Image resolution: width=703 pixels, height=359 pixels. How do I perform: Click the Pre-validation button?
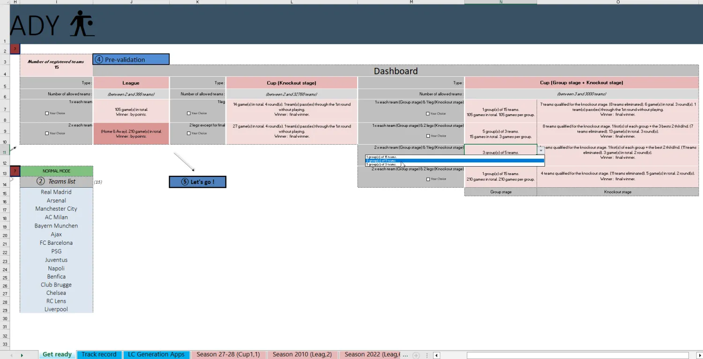(x=131, y=59)
